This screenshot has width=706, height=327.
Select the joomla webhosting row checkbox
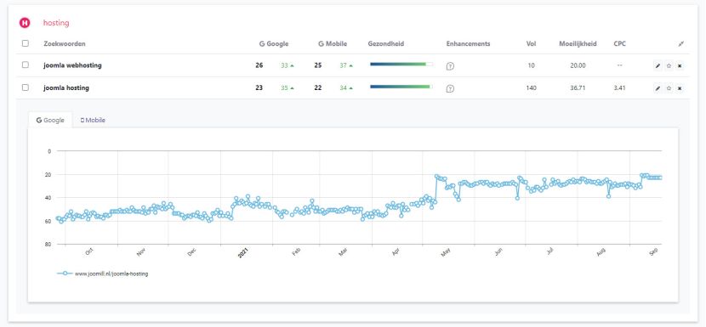click(x=26, y=65)
